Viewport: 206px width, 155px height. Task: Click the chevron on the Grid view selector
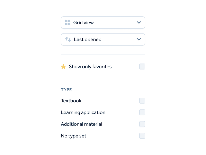tap(139, 22)
